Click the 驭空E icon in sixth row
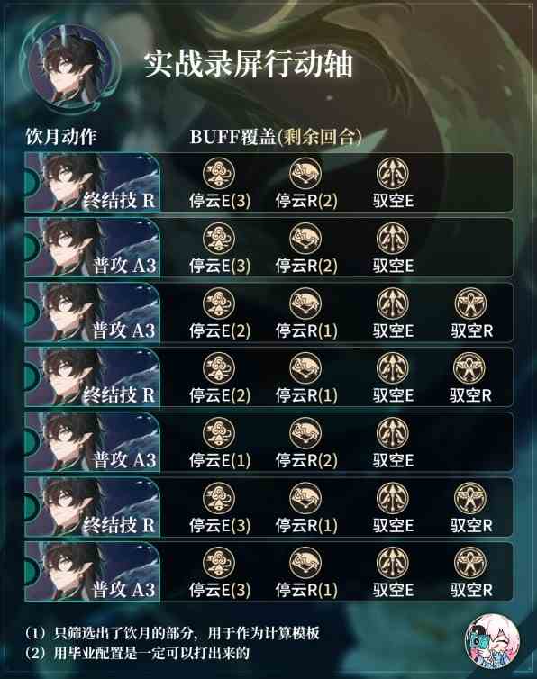Image resolution: width=537 pixels, height=679 pixels. click(x=392, y=498)
